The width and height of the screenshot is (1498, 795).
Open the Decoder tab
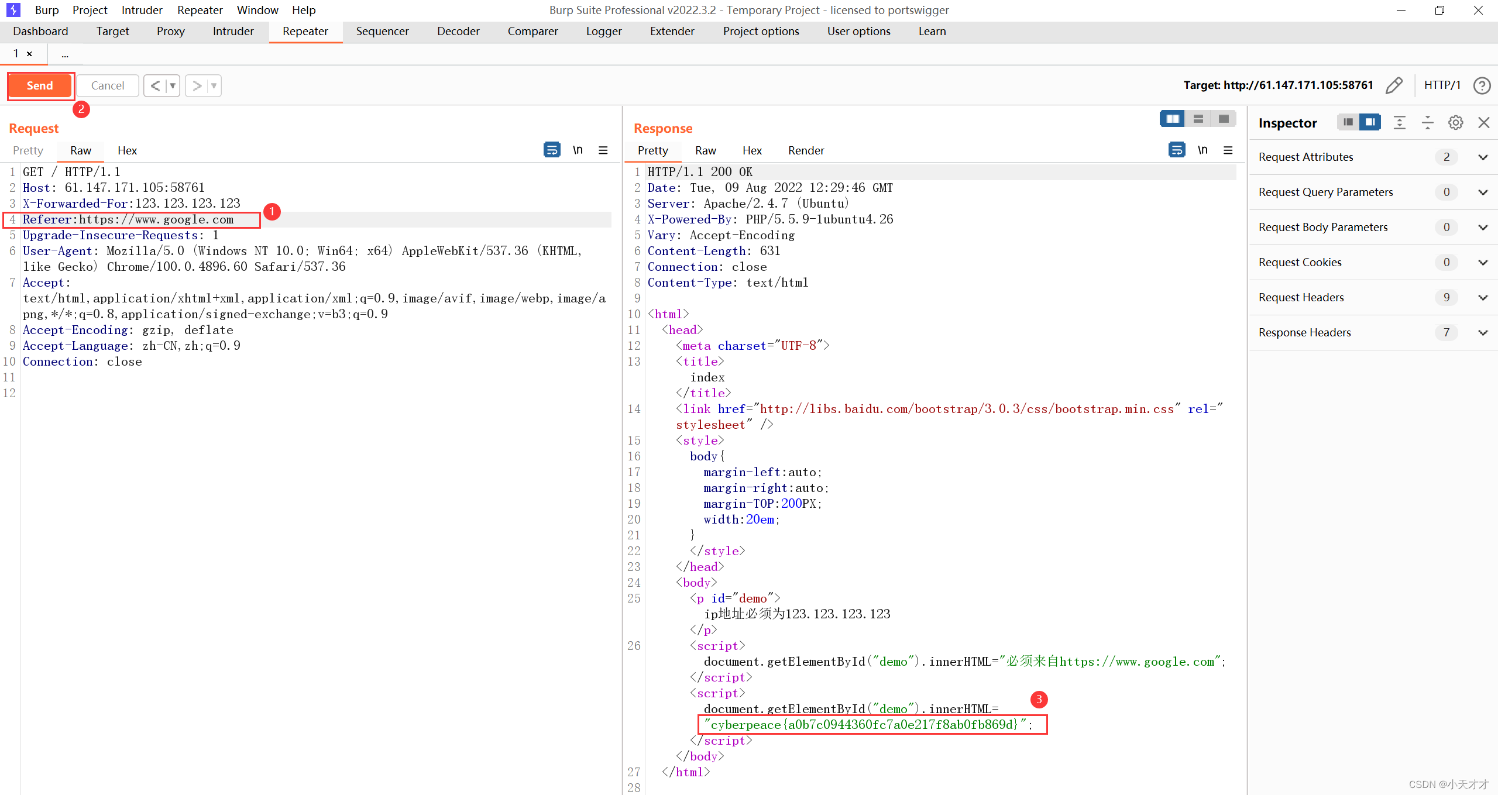pyautogui.click(x=458, y=31)
